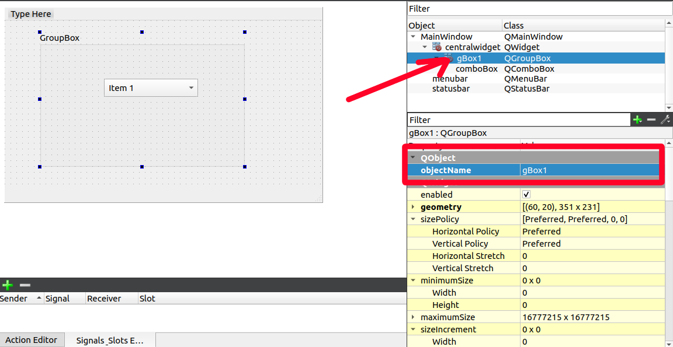Image resolution: width=673 pixels, height=347 pixels.
Task: Select the MainWindow tree item
Action: [446, 37]
